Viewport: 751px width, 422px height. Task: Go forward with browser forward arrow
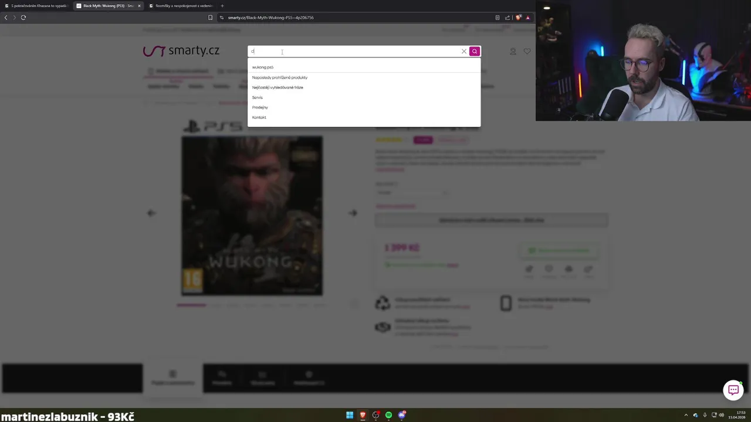[14, 18]
